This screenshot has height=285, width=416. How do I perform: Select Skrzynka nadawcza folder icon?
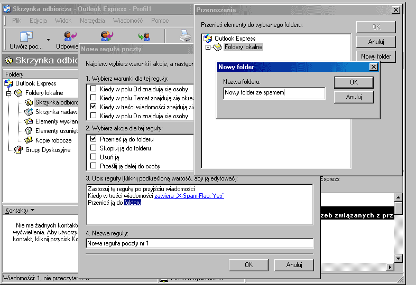[29, 112]
